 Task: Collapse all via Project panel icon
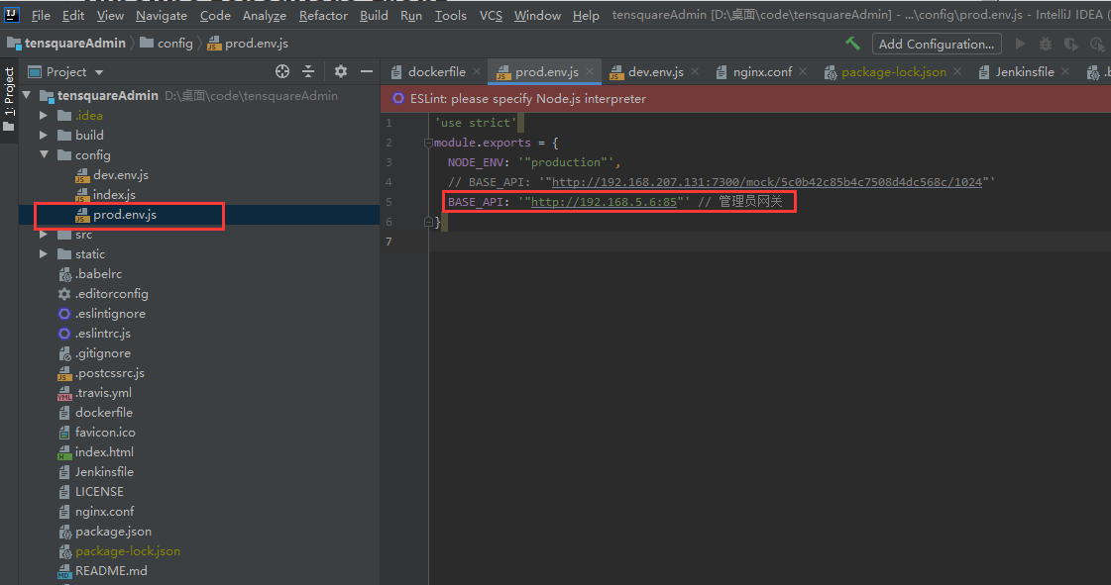(x=308, y=71)
